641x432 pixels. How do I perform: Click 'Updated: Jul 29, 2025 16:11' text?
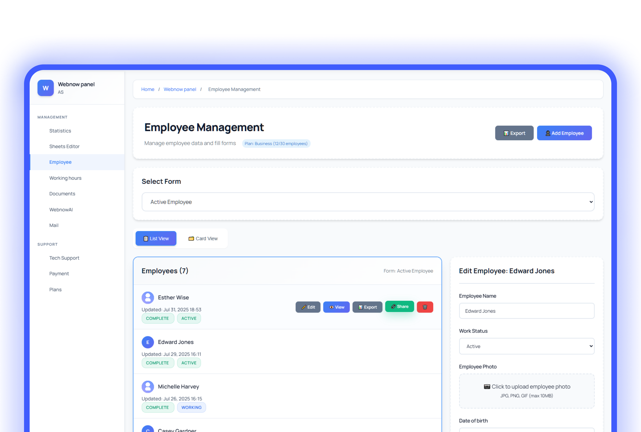coord(171,354)
